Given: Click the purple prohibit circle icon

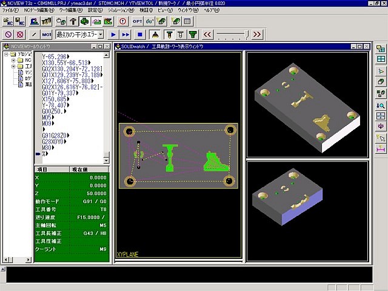Looking at the screenshot, I should (x=8, y=35).
